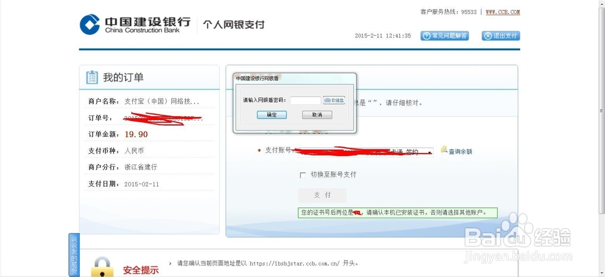Image resolution: width=605 pixels, height=277 pixels.
Task: Open the 软键盘 soft keyboard
Action: pos(334,100)
